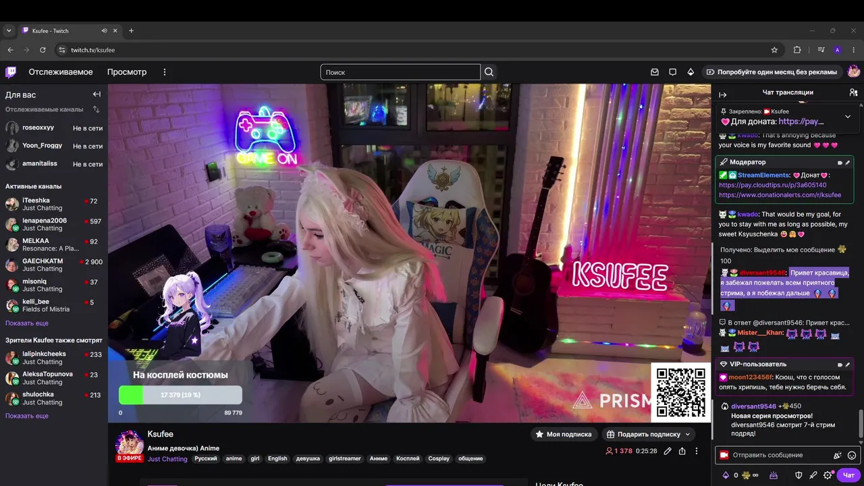Open the user avatar menu in Twitch header
This screenshot has width=864, height=486.
point(853,72)
